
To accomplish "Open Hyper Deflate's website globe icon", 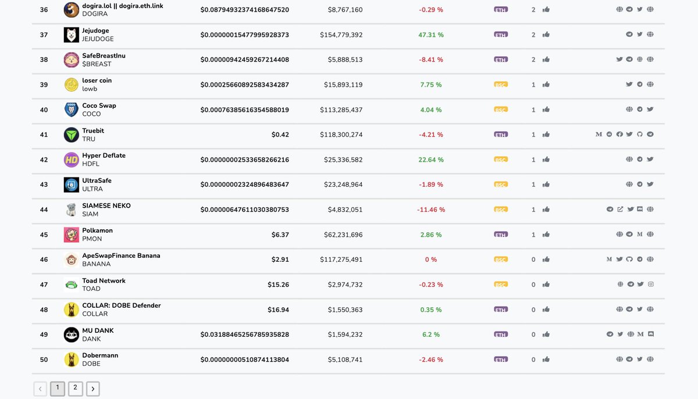I will click(629, 159).
